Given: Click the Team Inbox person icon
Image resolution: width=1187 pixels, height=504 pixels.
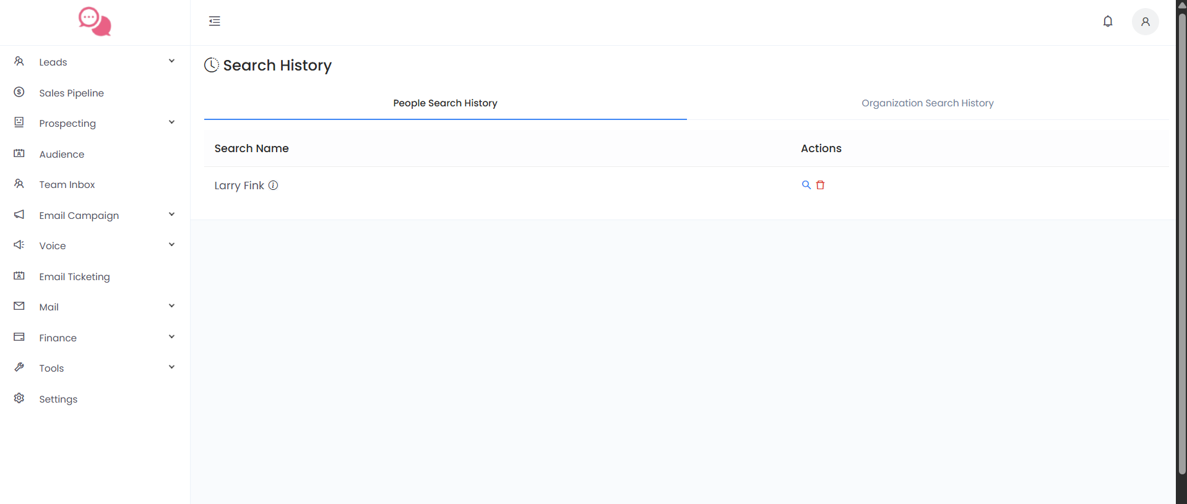Looking at the screenshot, I should tap(19, 184).
